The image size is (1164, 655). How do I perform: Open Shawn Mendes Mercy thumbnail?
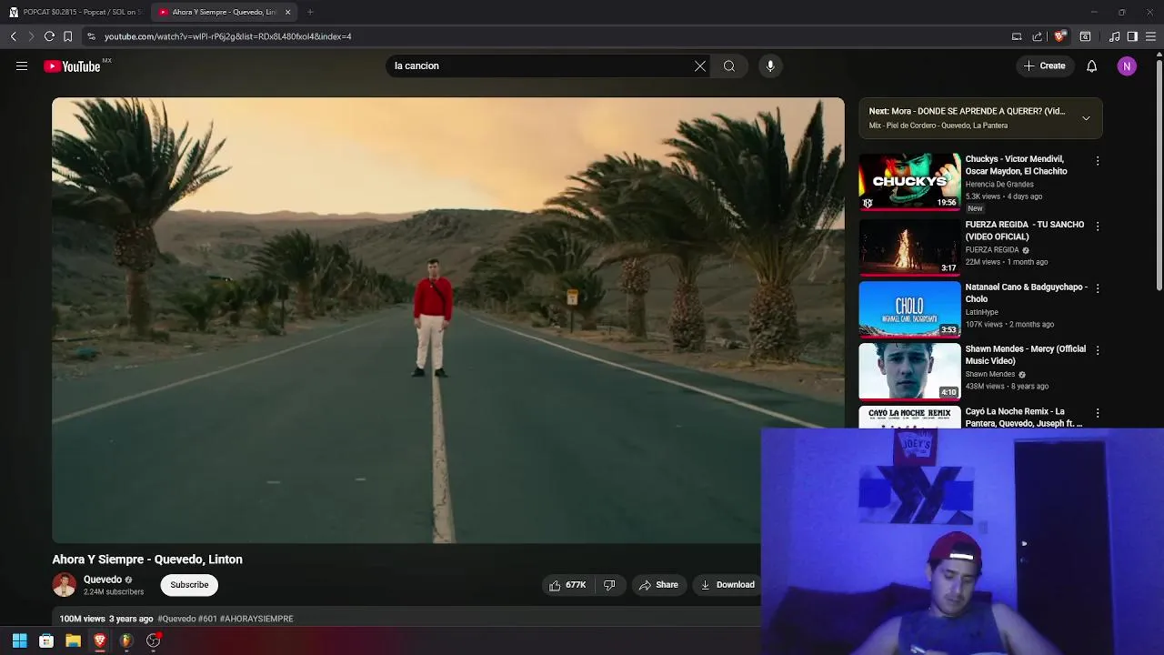[909, 371]
